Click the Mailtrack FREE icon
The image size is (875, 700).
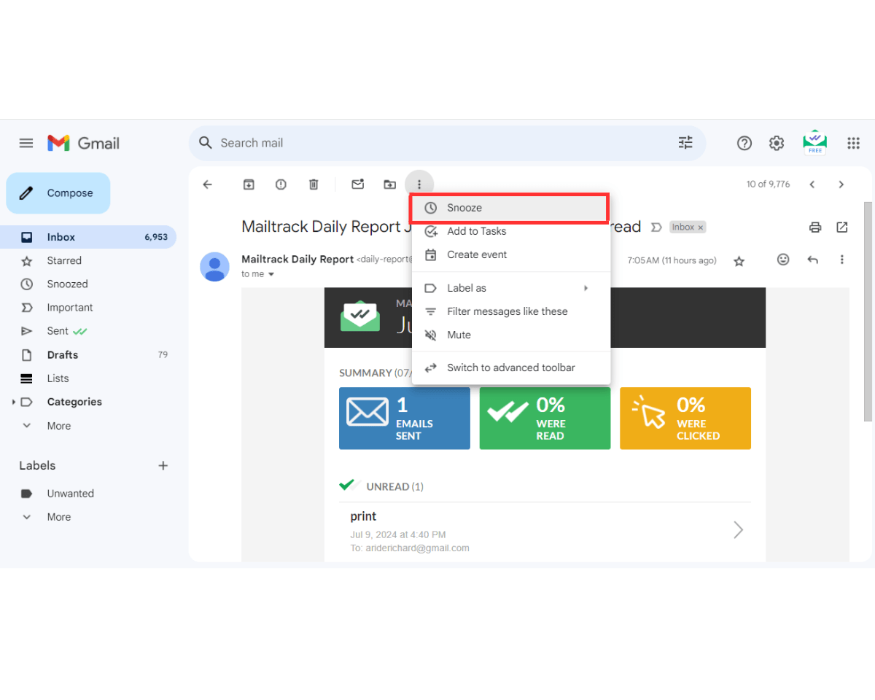click(x=814, y=142)
